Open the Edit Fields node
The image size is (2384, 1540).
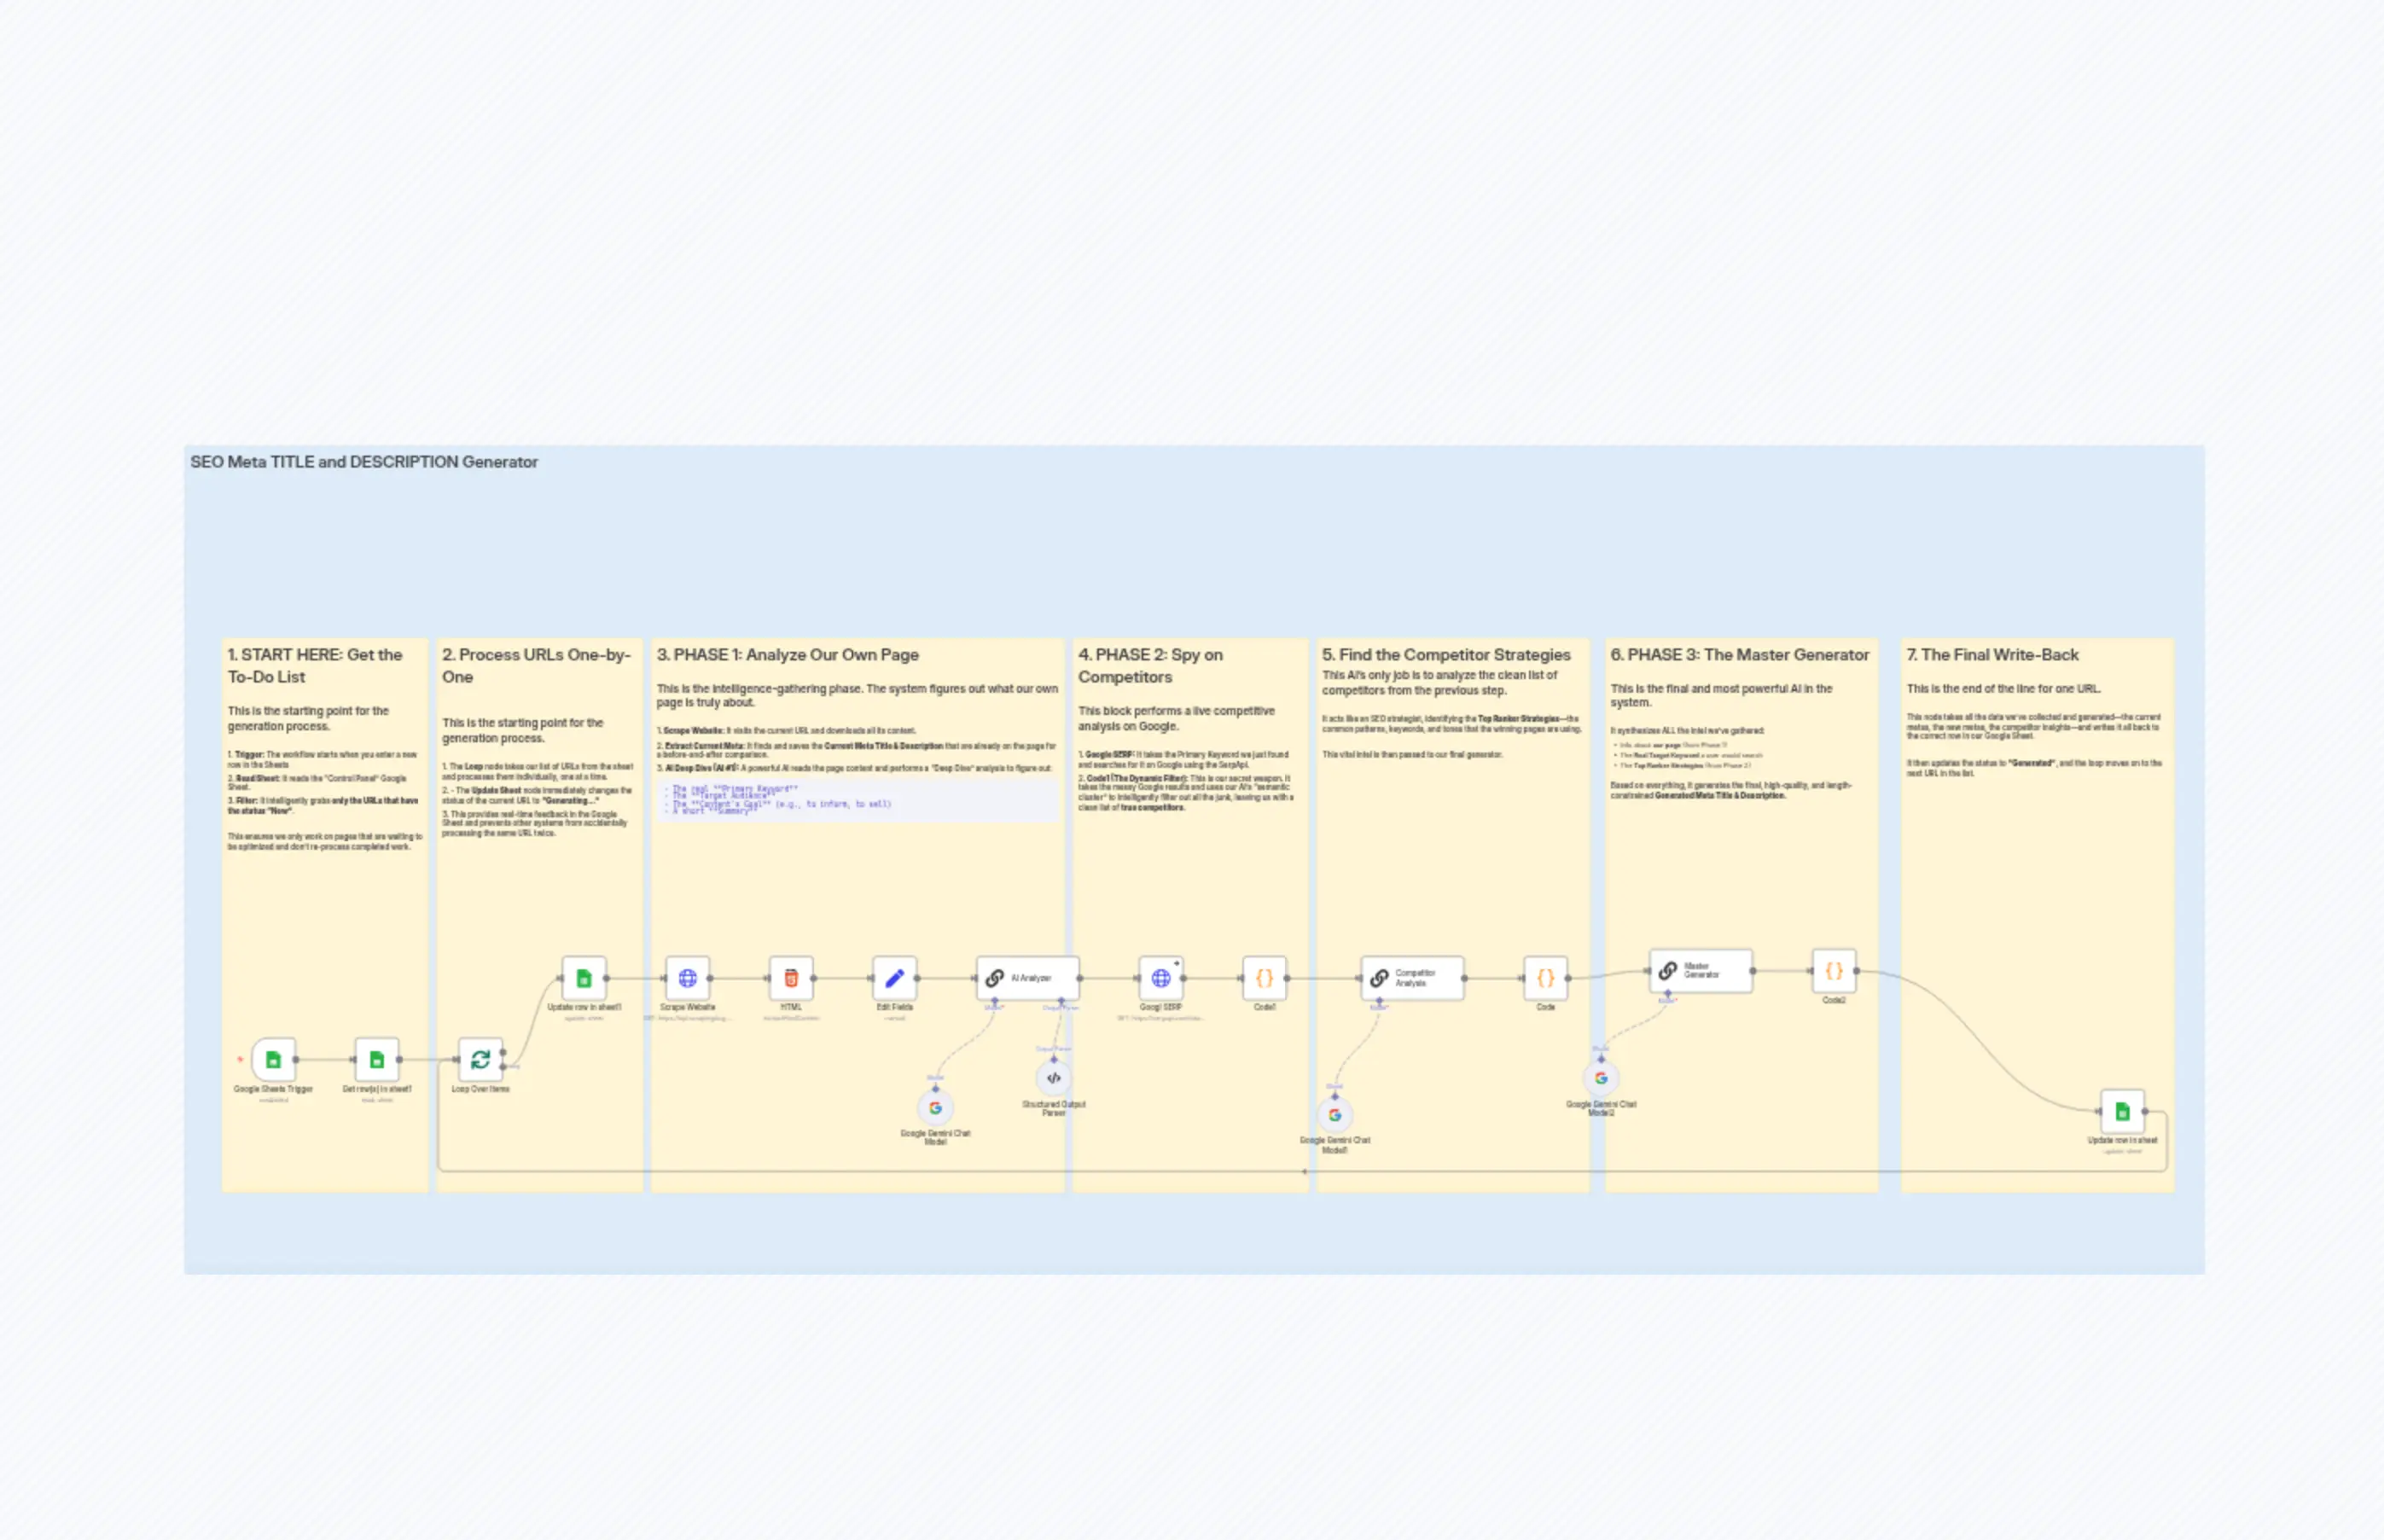click(896, 978)
